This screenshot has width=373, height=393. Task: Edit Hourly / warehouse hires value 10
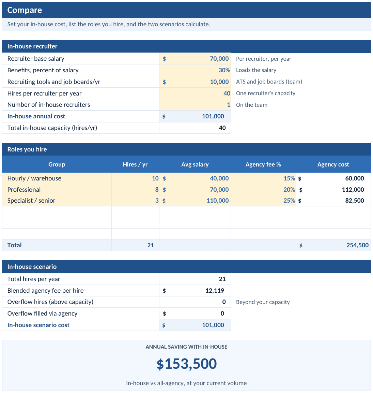tap(135, 178)
